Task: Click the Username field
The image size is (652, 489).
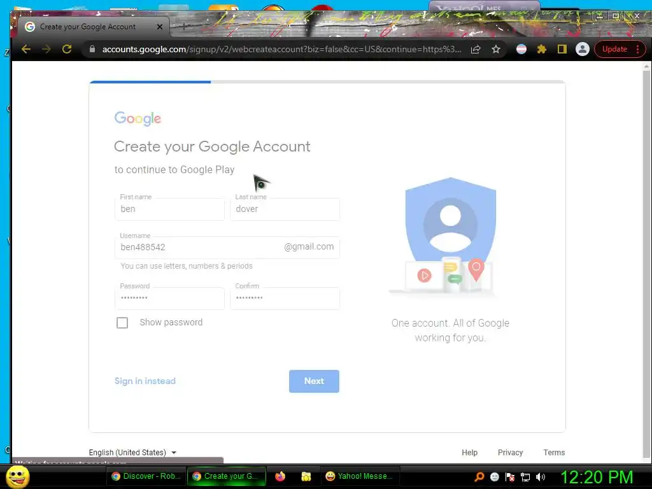Action: pos(227,248)
